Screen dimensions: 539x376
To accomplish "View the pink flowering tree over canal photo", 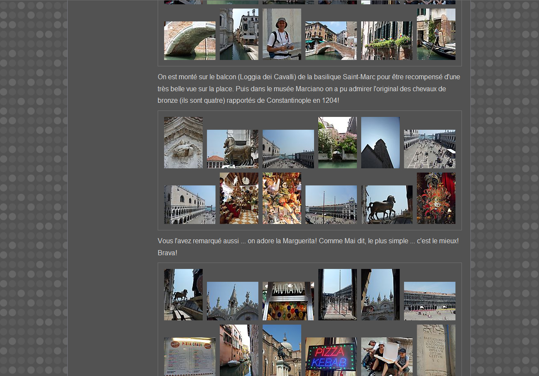I will pos(337,143).
